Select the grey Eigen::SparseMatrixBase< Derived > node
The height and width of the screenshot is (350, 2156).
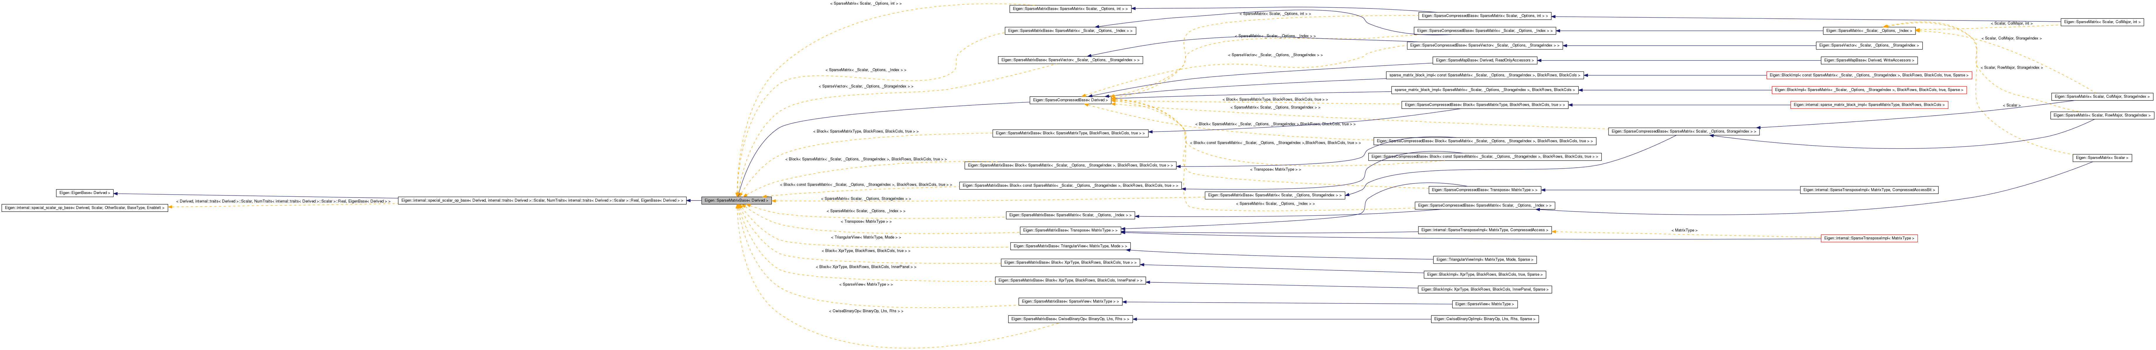click(737, 200)
